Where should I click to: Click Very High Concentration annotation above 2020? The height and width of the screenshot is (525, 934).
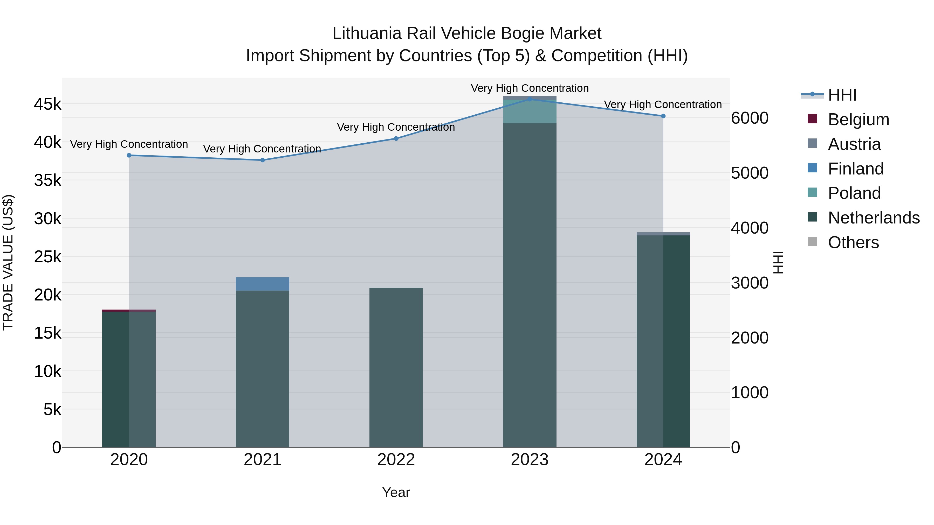click(x=129, y=144)
